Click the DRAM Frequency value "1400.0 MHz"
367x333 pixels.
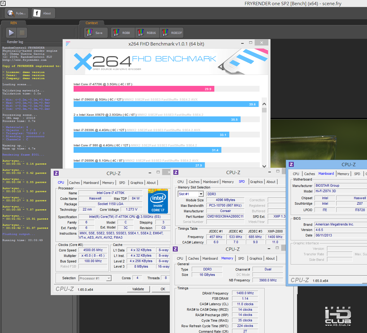point(245,293)
